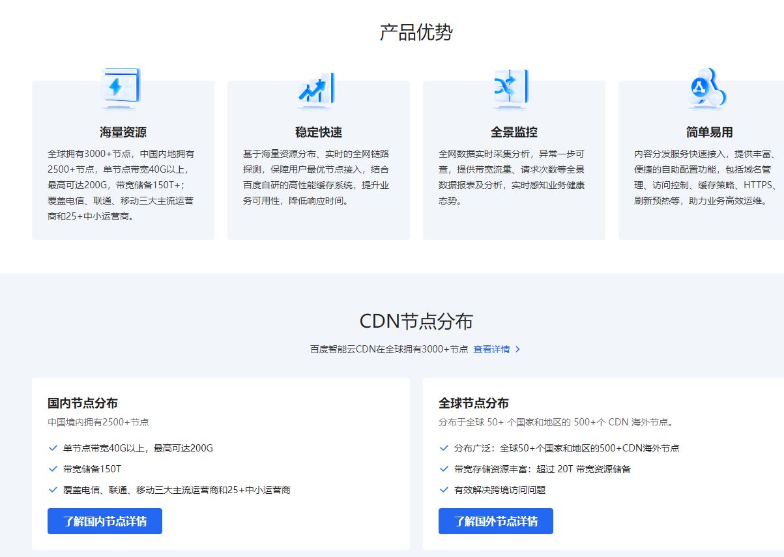
Task: Click list text 带宽储备150T
Action: 93,469
